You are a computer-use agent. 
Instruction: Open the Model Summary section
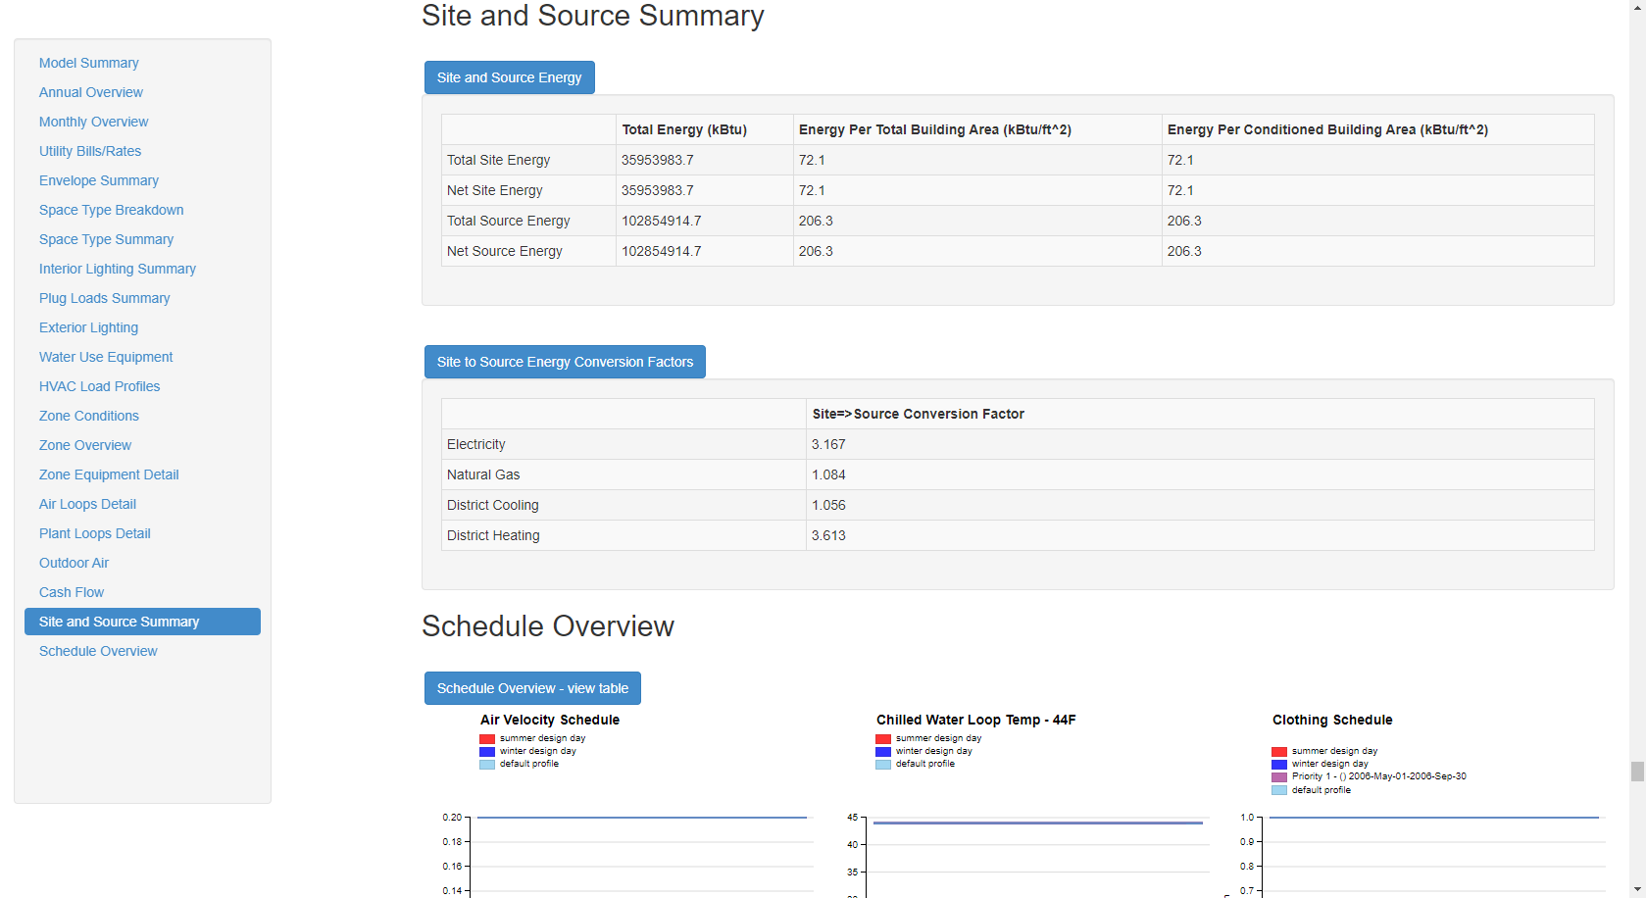click(x=88, y=62)
